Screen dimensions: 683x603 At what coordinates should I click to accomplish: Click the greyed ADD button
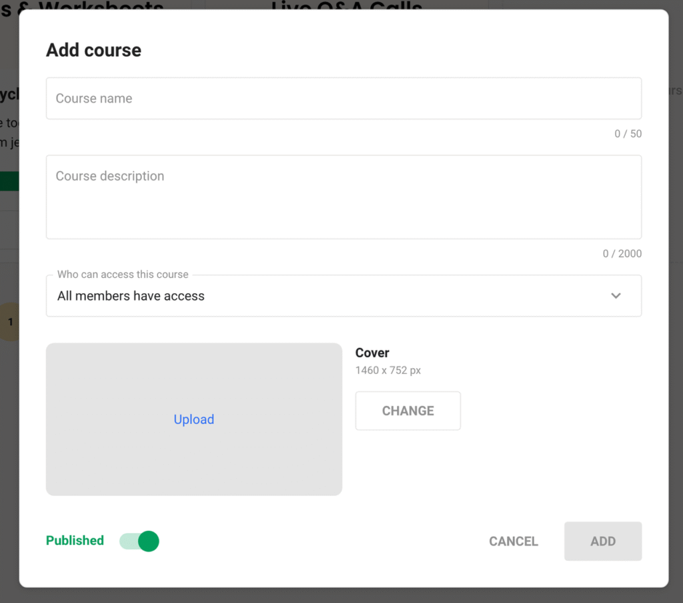click(603, 541)
